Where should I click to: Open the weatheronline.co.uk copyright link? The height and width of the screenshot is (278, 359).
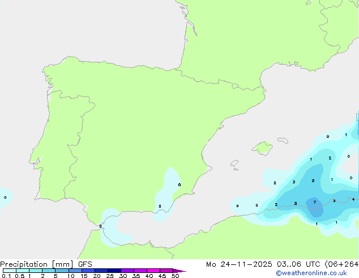[x=311, y=273]
